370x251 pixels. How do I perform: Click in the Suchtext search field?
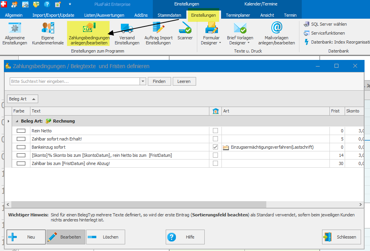tap(75, 81)
